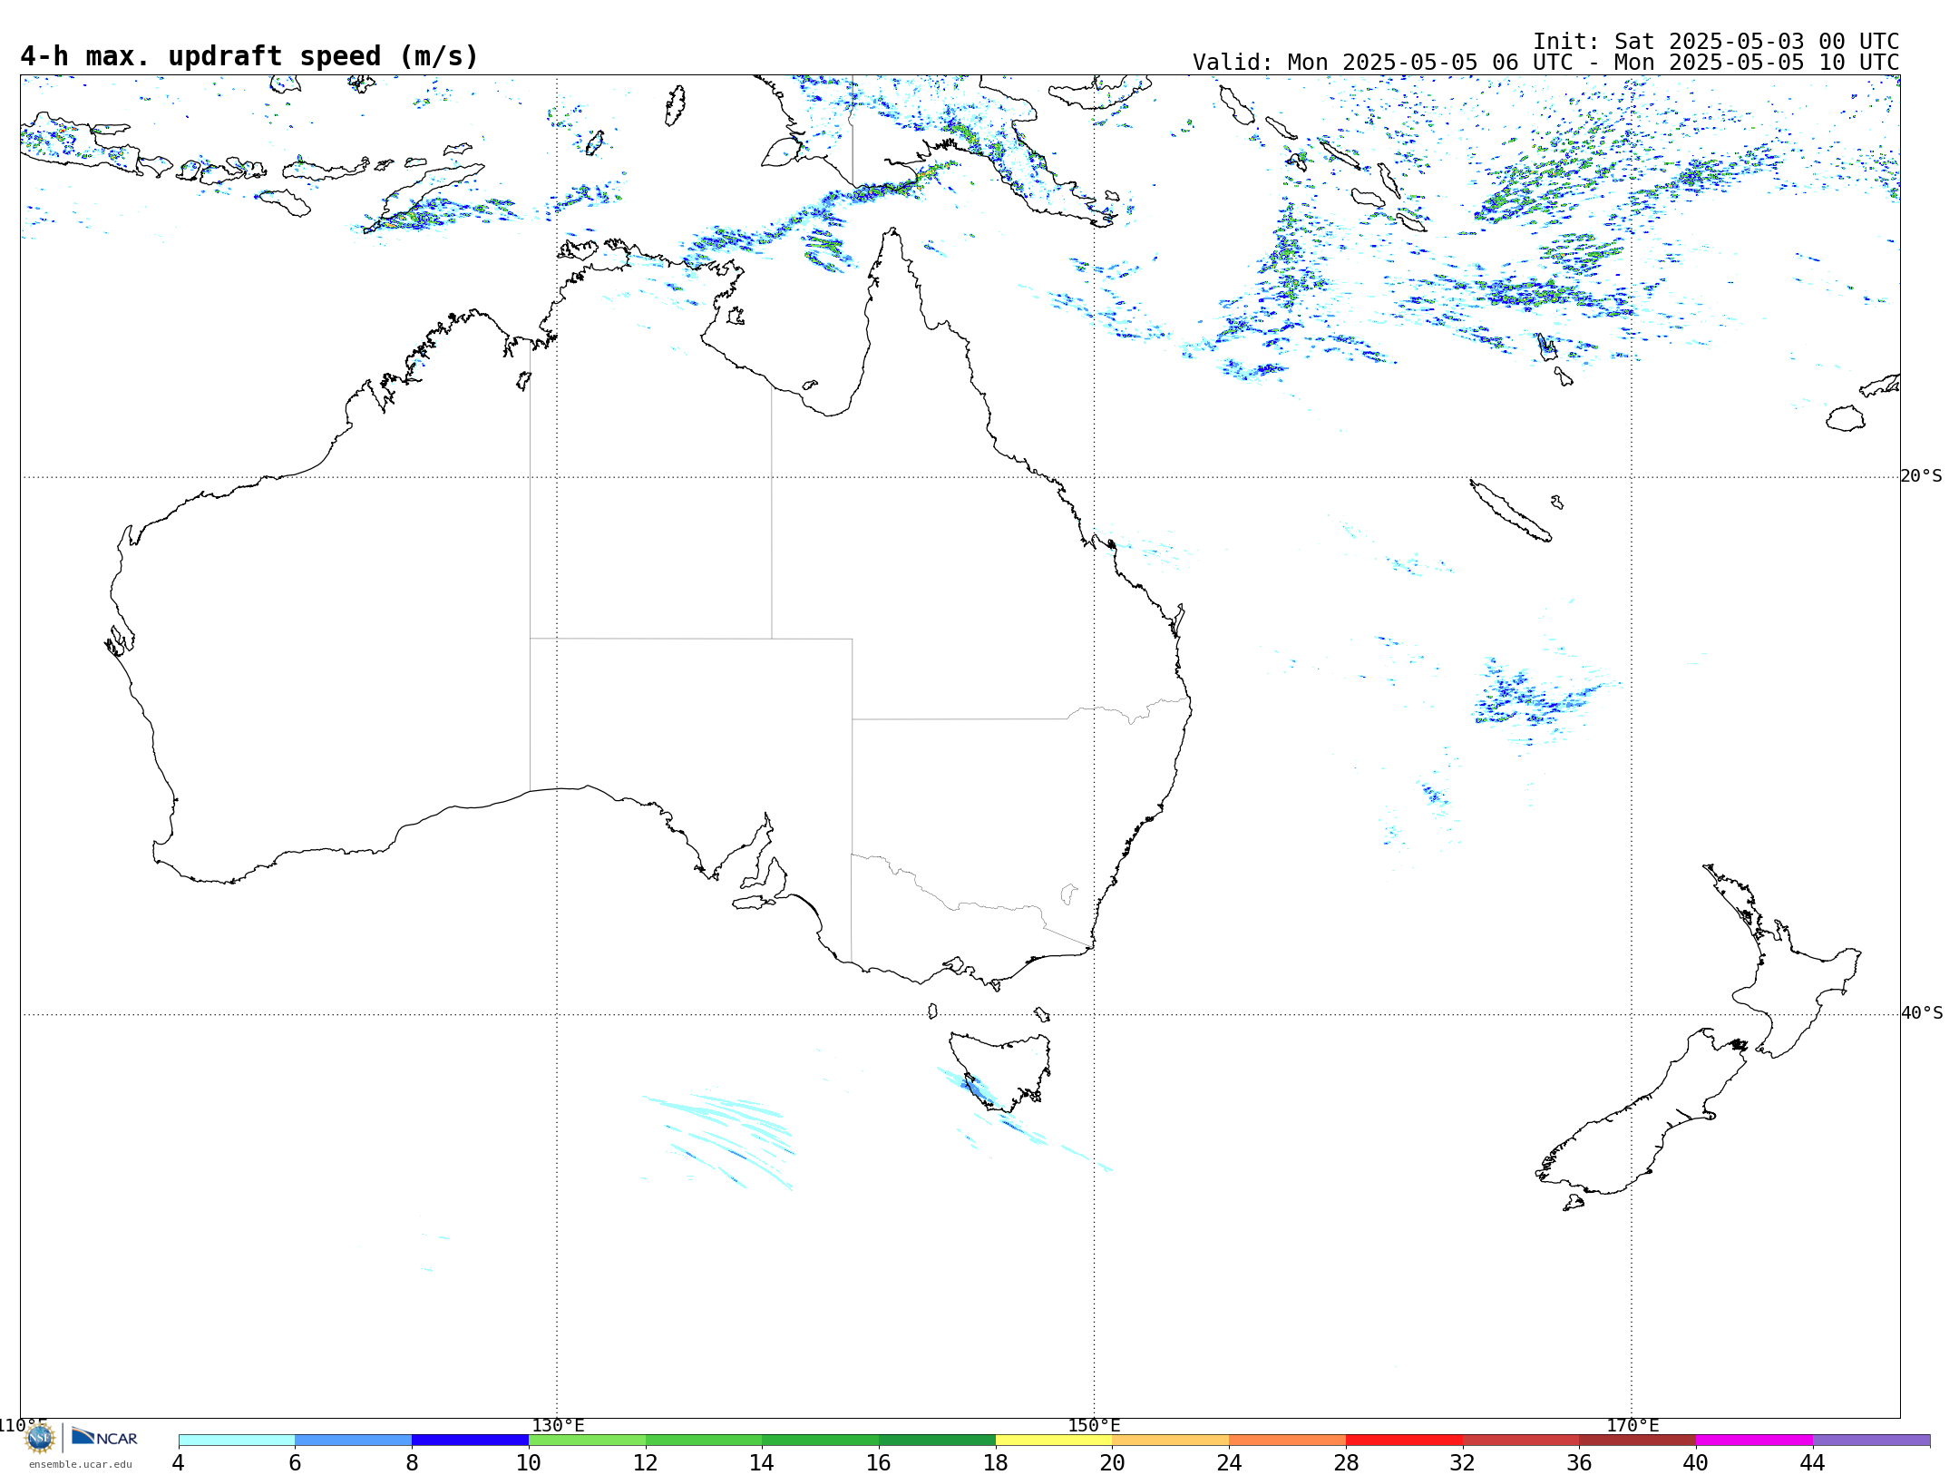Pick the dark blue 8–10 colorbar swatch
Viewport: 1959px width, 1475px height.
click(470, 1441)
